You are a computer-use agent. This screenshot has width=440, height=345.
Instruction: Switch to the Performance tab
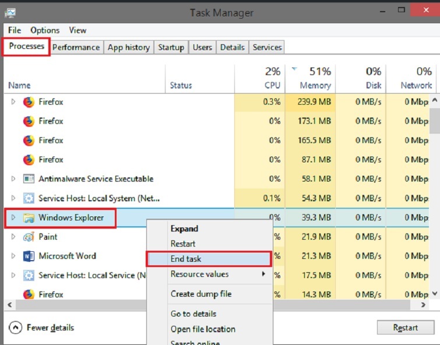pos(77,48)
